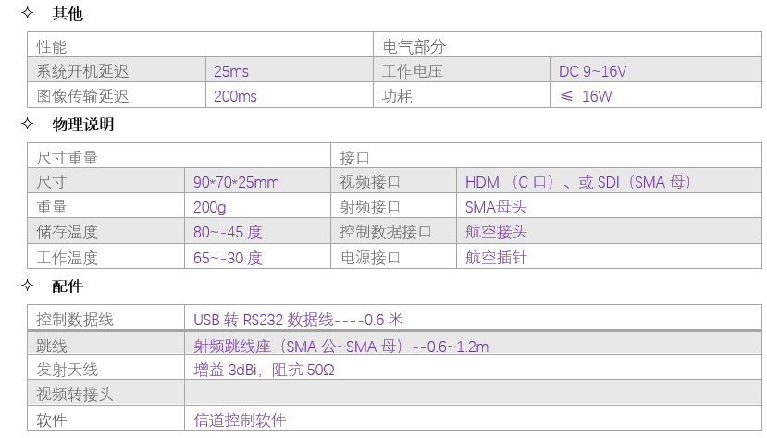767x438 pixels.
Task: Click the SMA母头 RF interface value
Action: [x=495, y=207]
